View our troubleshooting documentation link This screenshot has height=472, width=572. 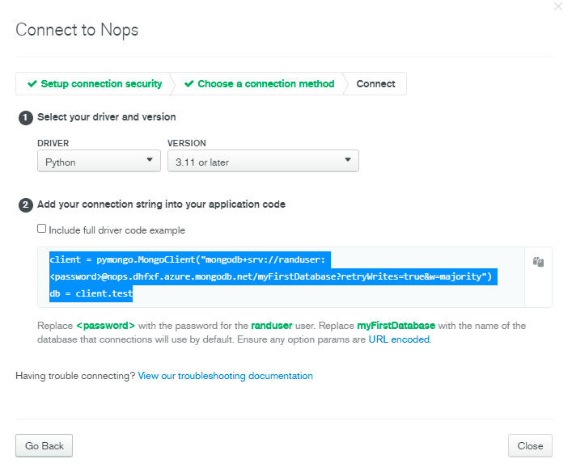225,376
